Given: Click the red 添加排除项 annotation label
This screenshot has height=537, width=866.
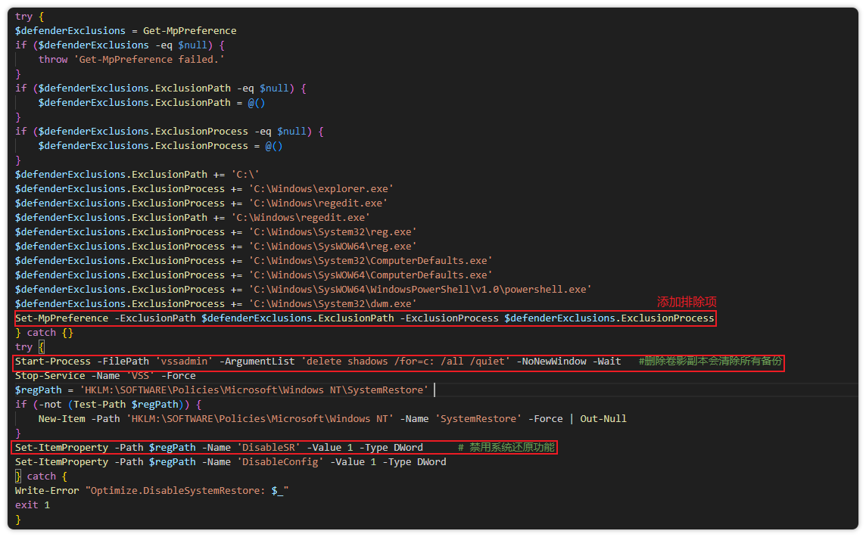Looking at the screenshot, I should pyautogui.click(x=686, y=302).
